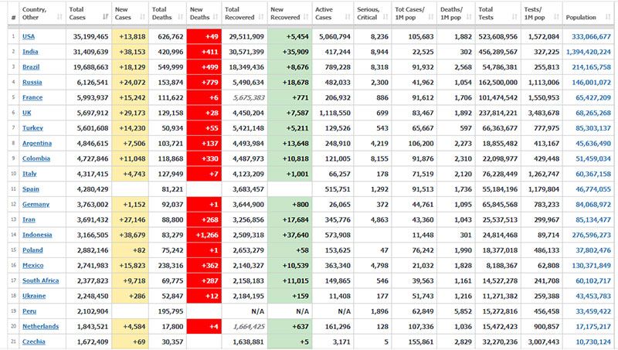Open the Mexico country link
The image size is (618, 350).
pyautogui.click(x=32, y=266)
